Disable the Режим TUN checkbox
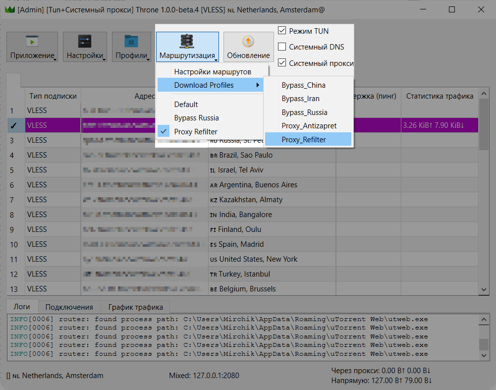 (282, 31)
